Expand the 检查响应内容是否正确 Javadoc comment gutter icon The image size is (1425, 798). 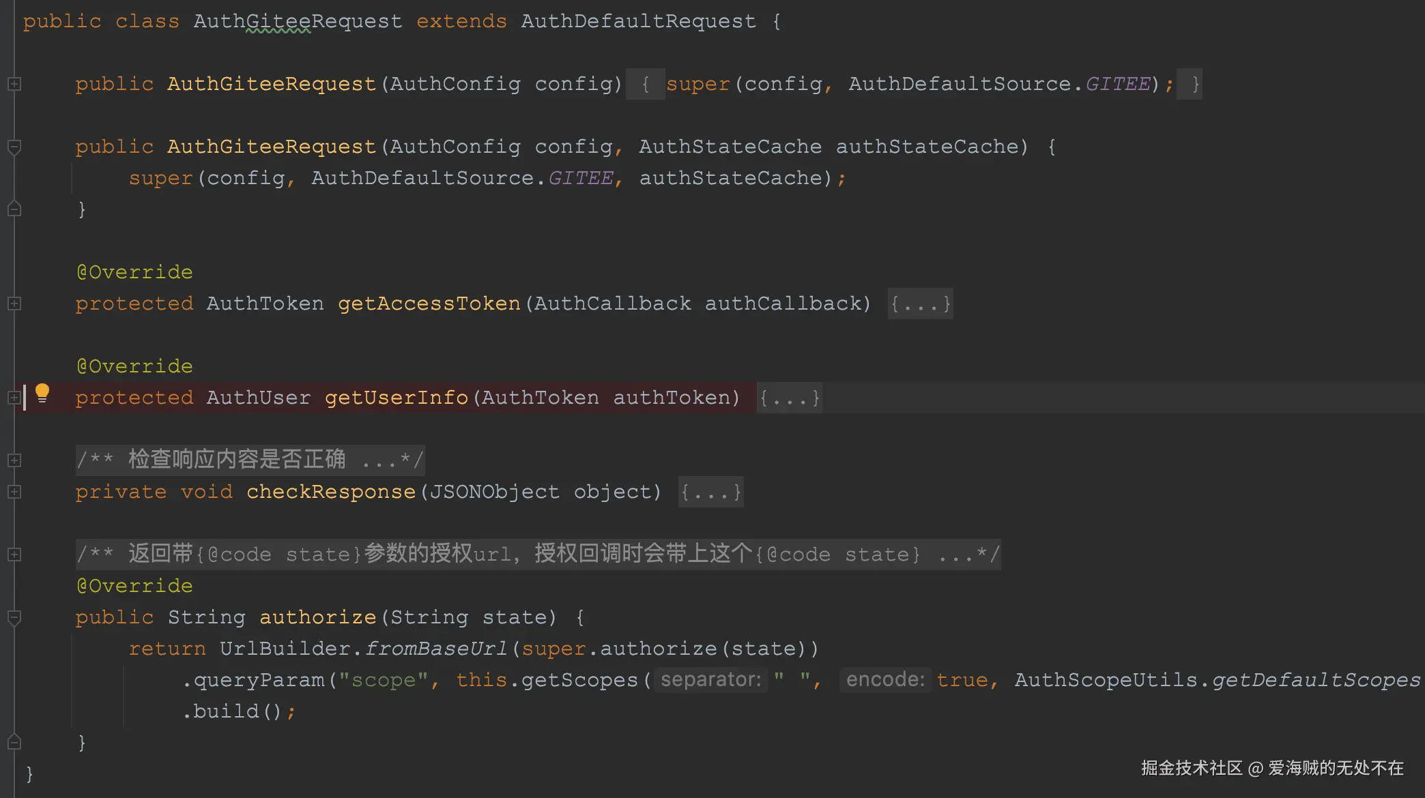tap(14, 460)
